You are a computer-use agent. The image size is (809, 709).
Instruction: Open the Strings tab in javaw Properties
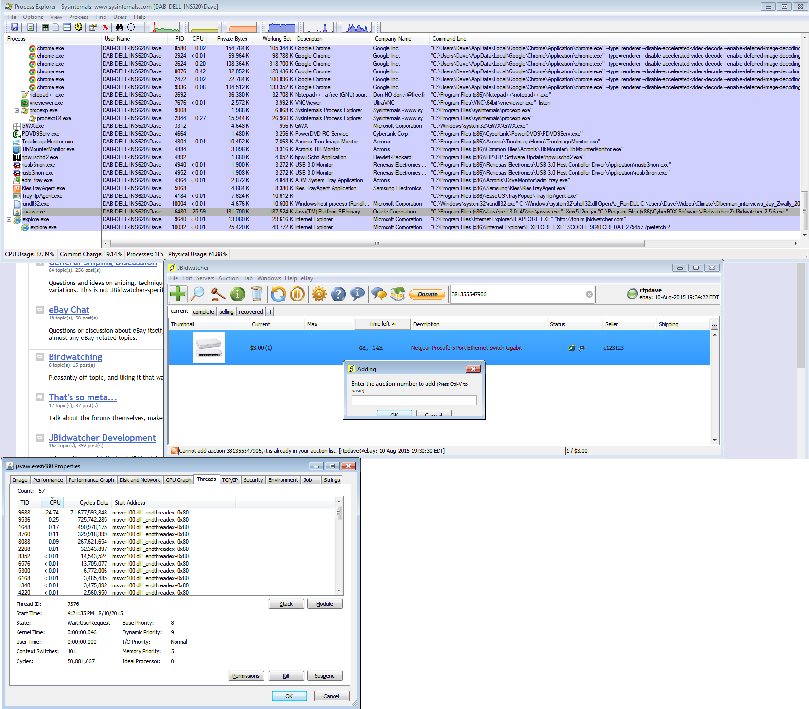coord(332,480)
